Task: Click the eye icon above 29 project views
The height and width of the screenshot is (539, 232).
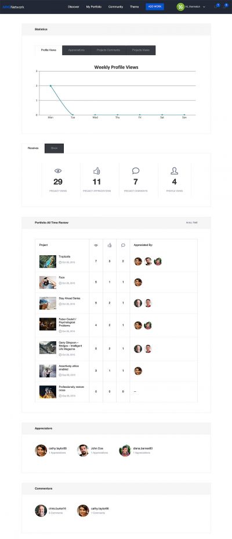Action: [x=58, y=171]
